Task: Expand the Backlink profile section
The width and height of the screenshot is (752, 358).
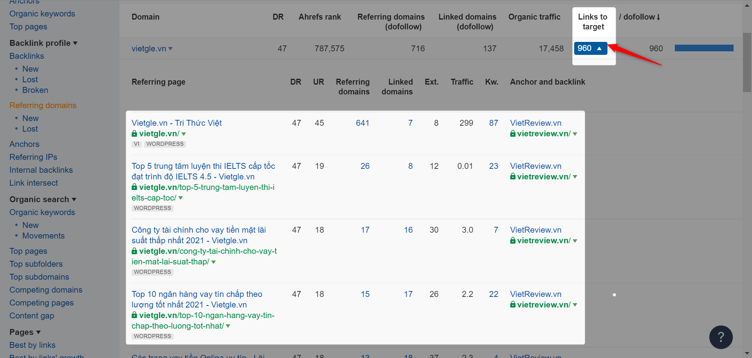Action: point(43,43)
